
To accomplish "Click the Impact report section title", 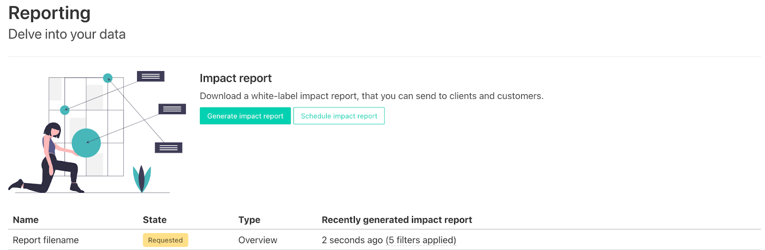I will [x=235, y=78].
